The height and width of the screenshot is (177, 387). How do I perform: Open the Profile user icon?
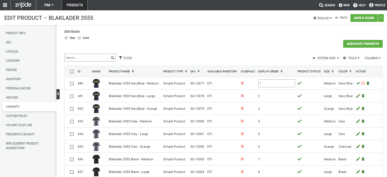click(371, 5)
